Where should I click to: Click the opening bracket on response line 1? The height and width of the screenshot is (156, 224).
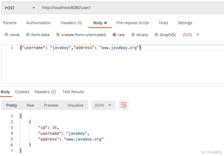21,116
